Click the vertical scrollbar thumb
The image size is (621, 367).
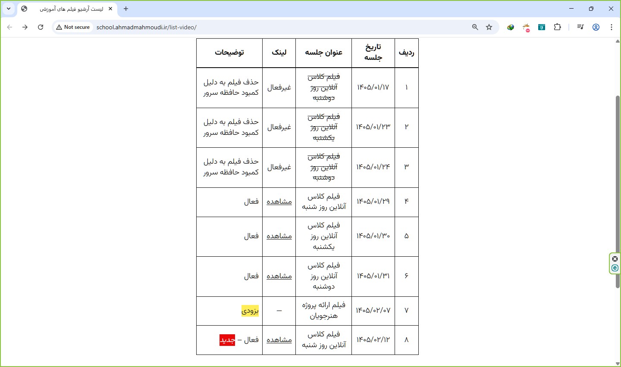[x=618, y=192]
